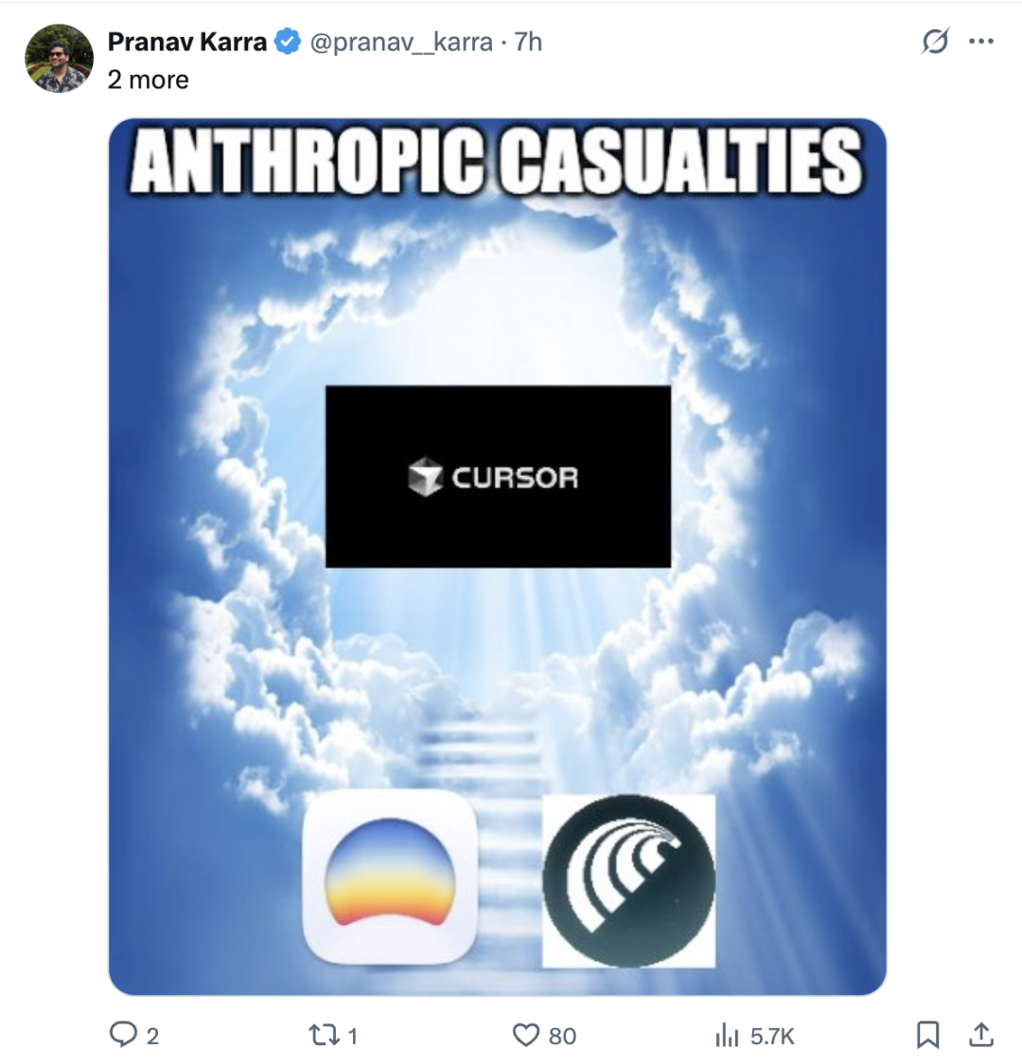Bookmark this post

(927, 1036)
